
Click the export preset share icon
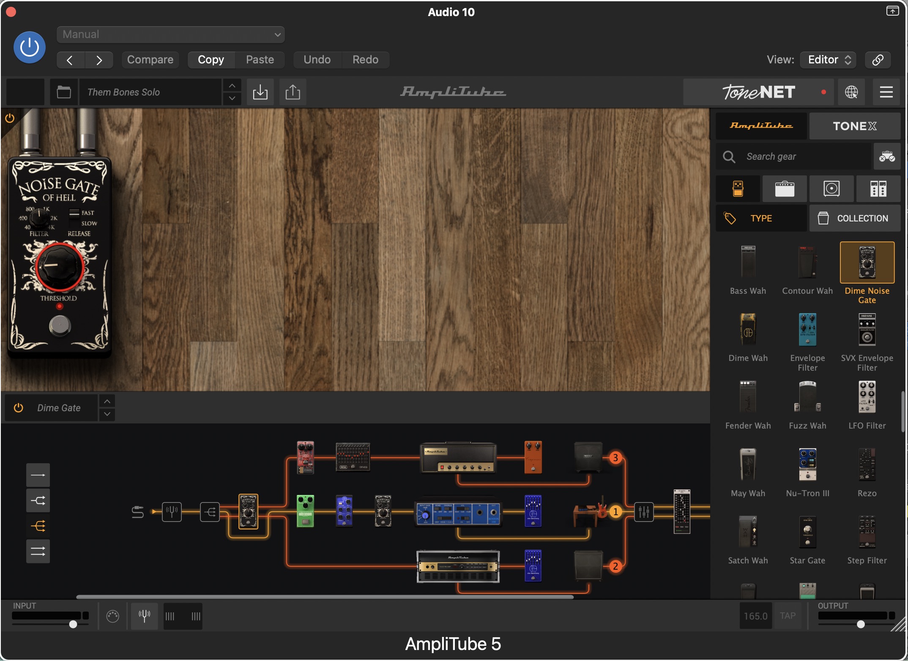click(293, 92)
